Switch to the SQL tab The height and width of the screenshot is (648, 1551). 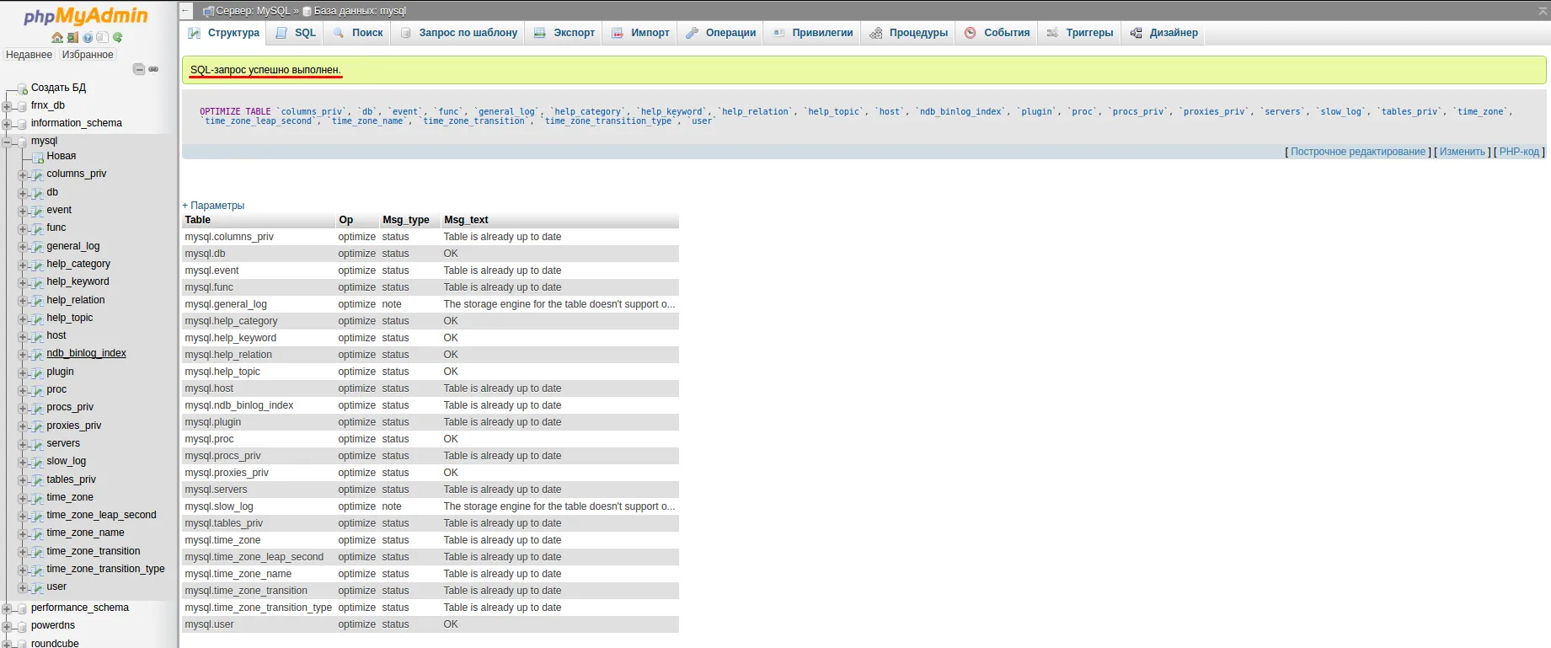pyautogui.click(x=296, y=33)
